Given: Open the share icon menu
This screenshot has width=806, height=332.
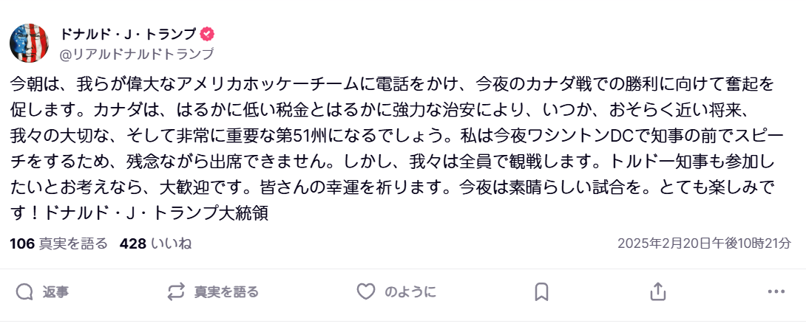Looking at the screenshot, I should 657,292.
